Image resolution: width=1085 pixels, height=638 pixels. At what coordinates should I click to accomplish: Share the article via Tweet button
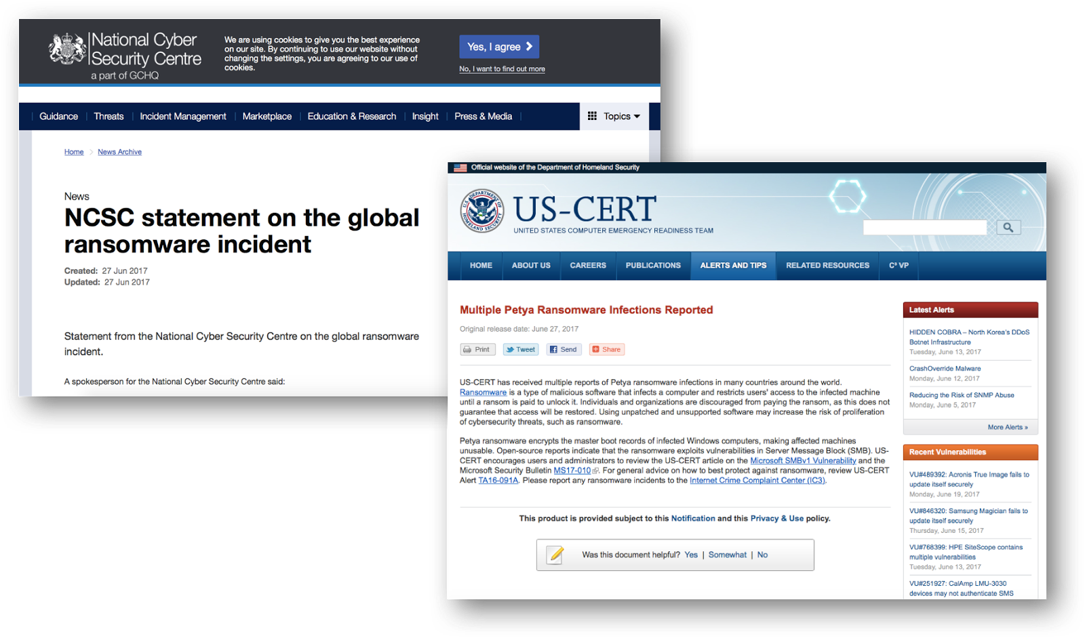click(x=519, y=350)
